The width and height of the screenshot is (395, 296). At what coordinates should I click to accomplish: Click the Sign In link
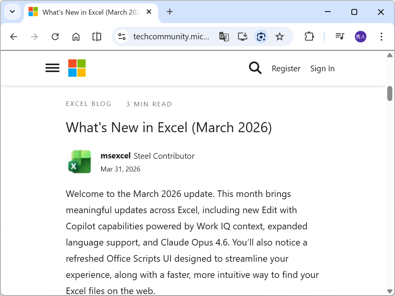(322, 68)
